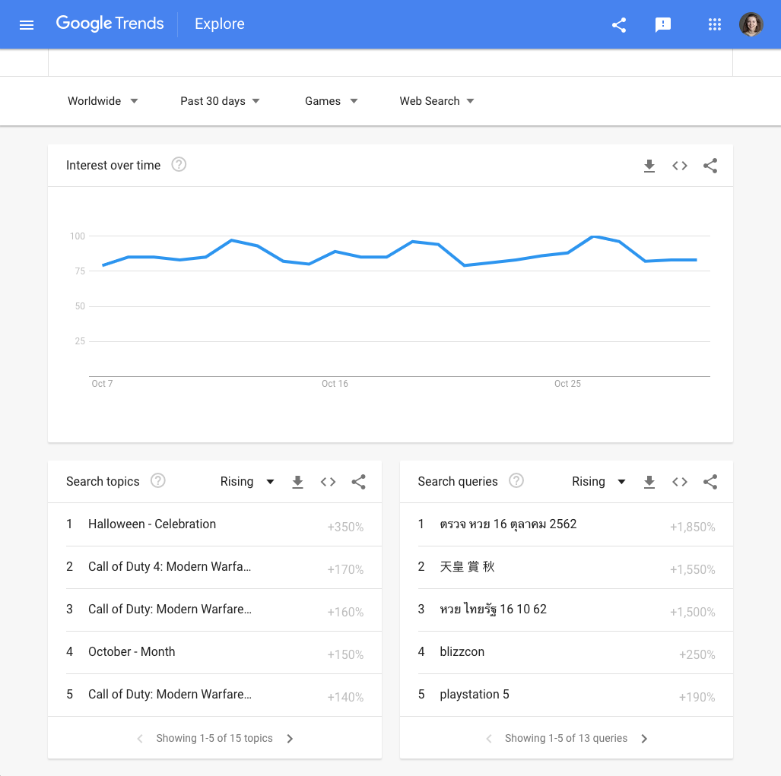Open the account profile avatar

coord(751,24)
